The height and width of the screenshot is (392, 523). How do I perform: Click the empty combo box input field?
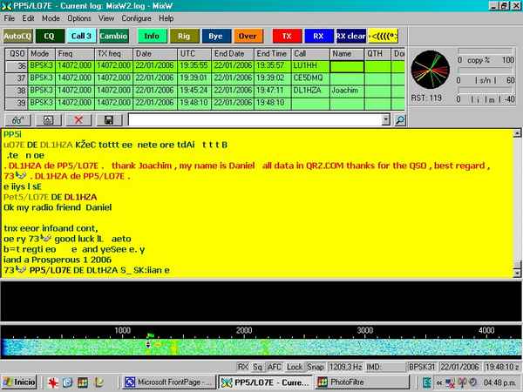pos(255,120)
